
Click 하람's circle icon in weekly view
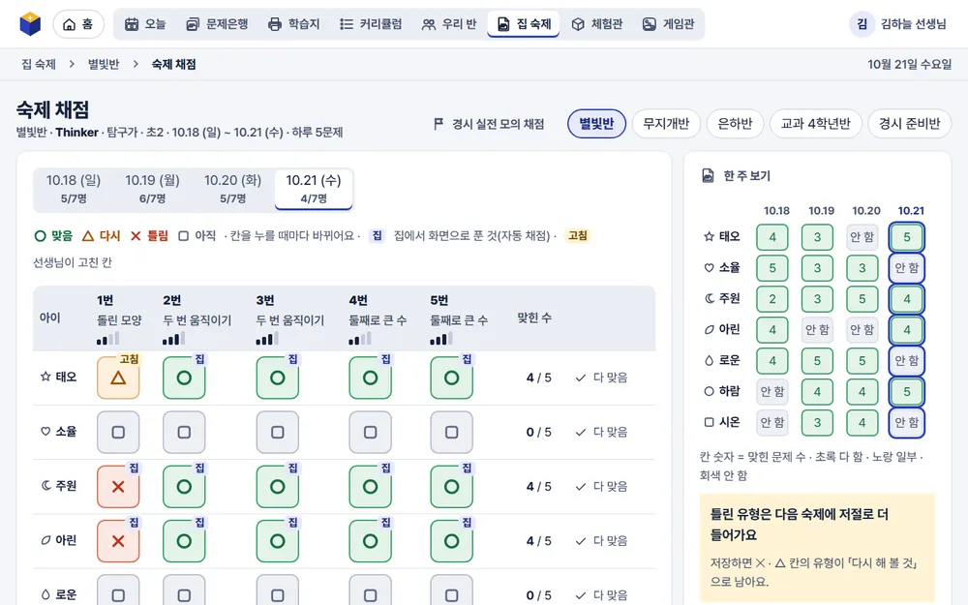pos(709,391)
